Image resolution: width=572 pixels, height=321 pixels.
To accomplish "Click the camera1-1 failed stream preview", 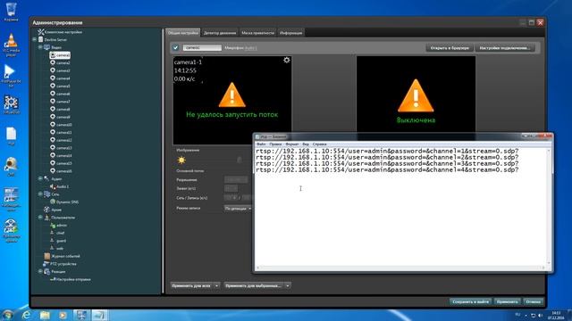I will (x=232, y=100).
